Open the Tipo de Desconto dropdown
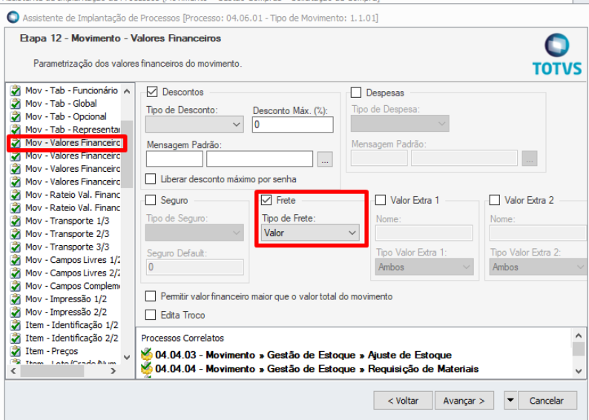This screenshot has height=420, width=589. (194, 124)
